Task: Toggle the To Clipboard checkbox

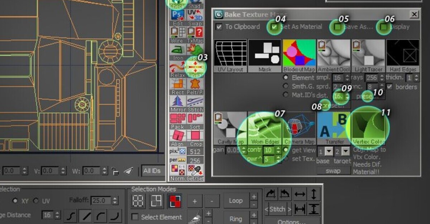Action: pos(219,27)
